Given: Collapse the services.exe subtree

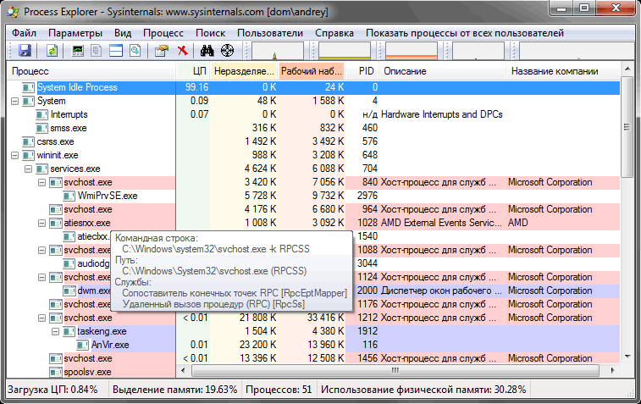Looking at the screenshot, I should coord(29,169).
